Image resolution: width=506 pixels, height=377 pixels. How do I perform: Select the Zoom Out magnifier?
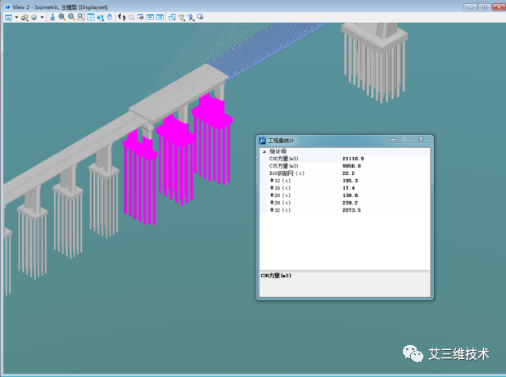coord(71,16)
